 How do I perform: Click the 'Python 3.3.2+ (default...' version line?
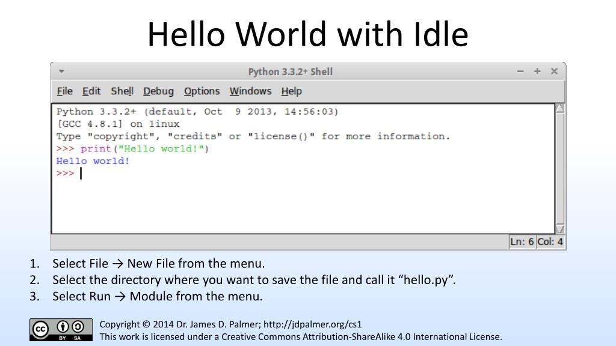pos(197,112)
